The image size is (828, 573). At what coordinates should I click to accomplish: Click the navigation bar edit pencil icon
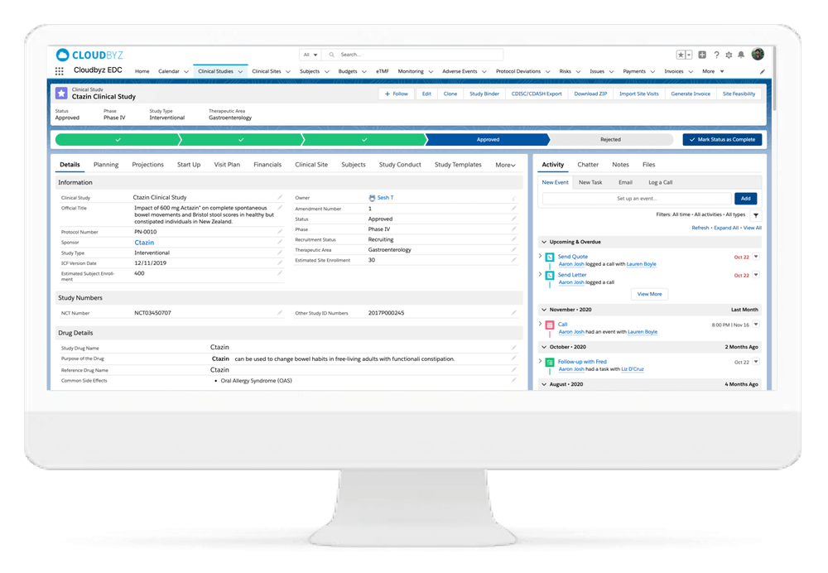click(762, 72)
